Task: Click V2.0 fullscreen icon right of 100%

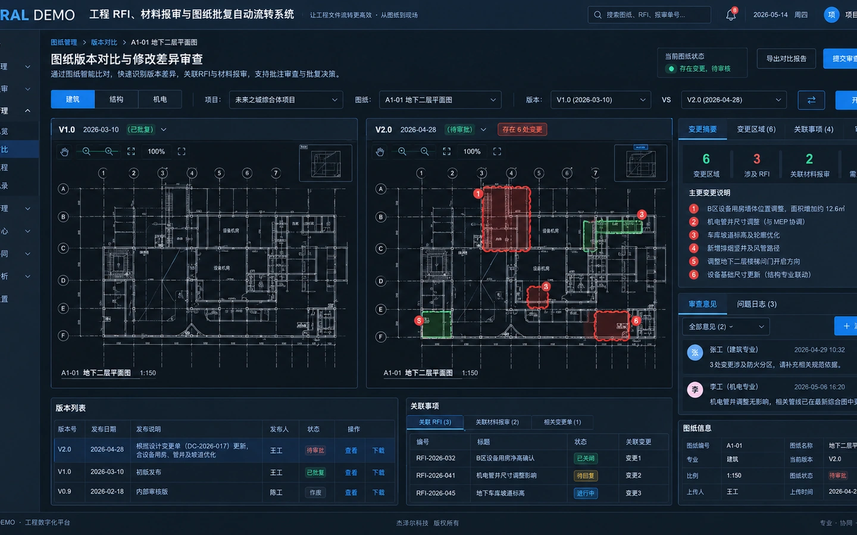Action: tap(497, 152)
